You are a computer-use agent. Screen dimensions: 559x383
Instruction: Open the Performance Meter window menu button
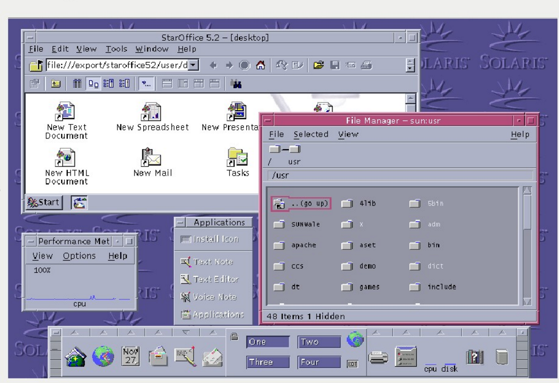[31, 241]
